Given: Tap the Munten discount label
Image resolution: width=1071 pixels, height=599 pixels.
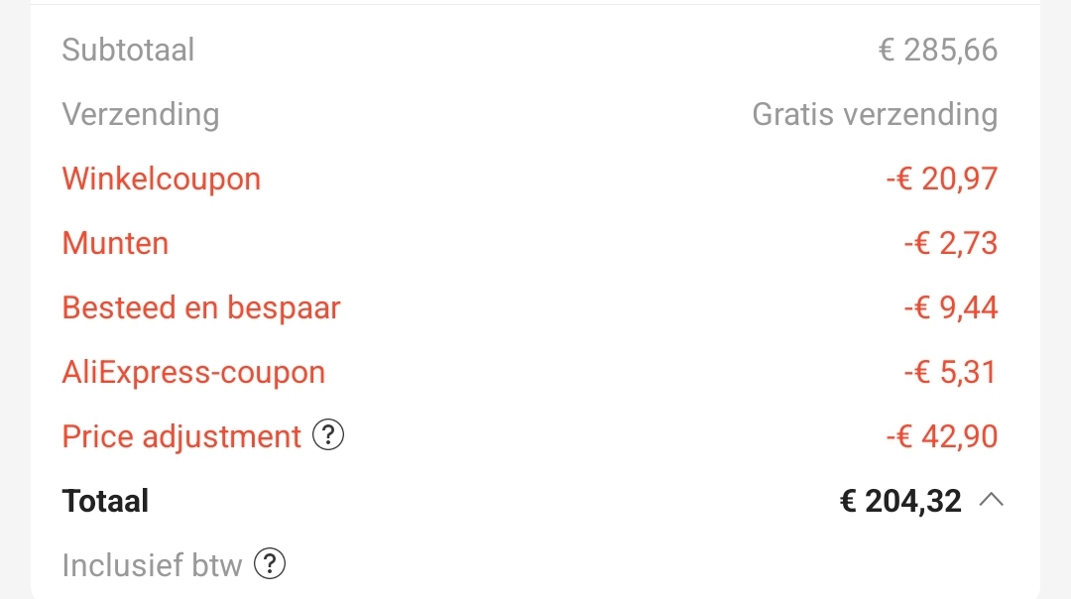Looking at the screenshot, I should 115,243.
